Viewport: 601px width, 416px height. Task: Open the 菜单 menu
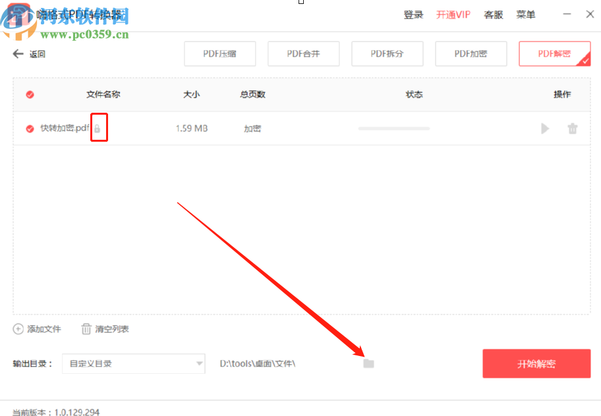(526, 14)
